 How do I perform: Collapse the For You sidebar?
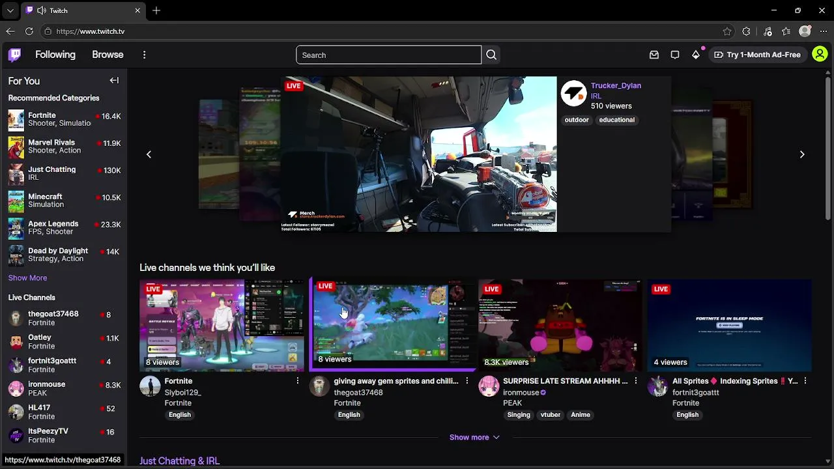click(x=114, y=81)
